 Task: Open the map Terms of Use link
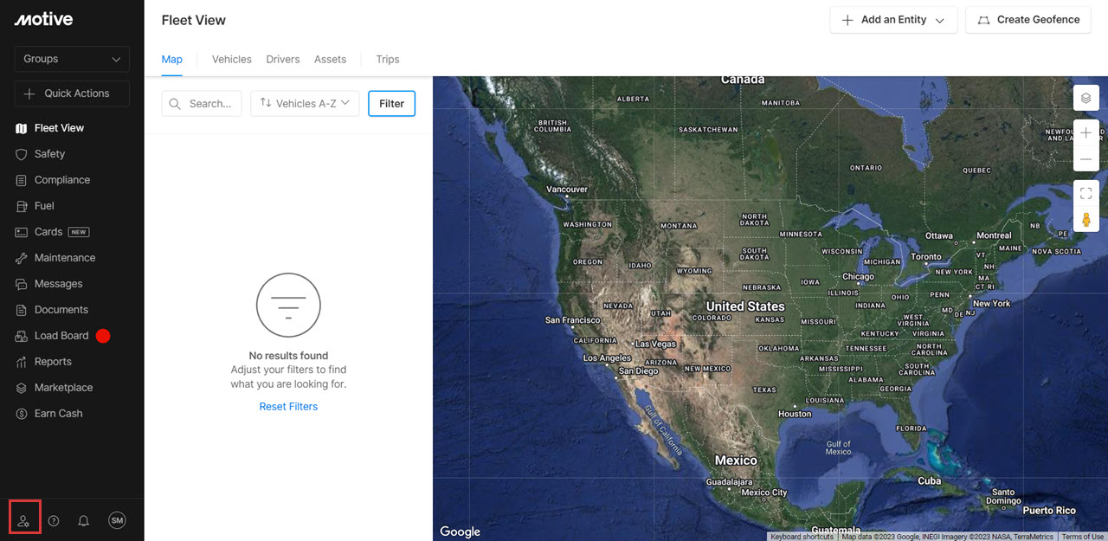(x=1083, y=537)
